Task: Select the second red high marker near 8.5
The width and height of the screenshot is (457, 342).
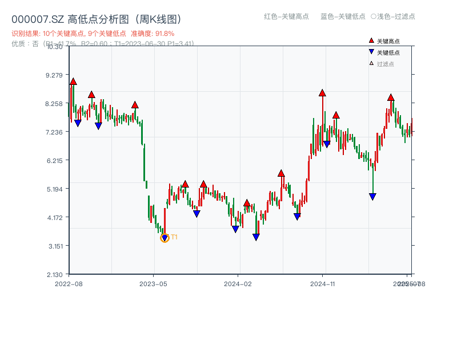Action: [x=91, y=95]
